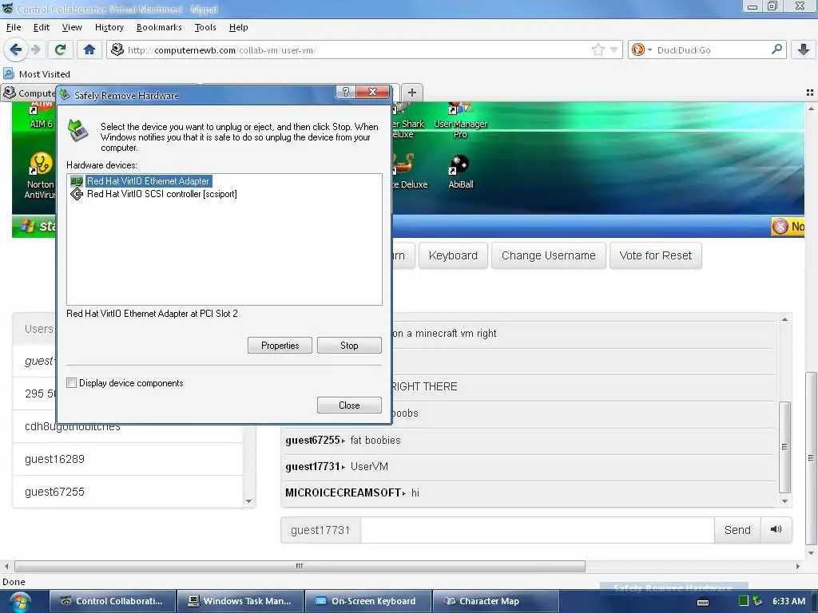Select user guest16289 in Users list
Screen dimensions: 818x613
coord(128,459)
